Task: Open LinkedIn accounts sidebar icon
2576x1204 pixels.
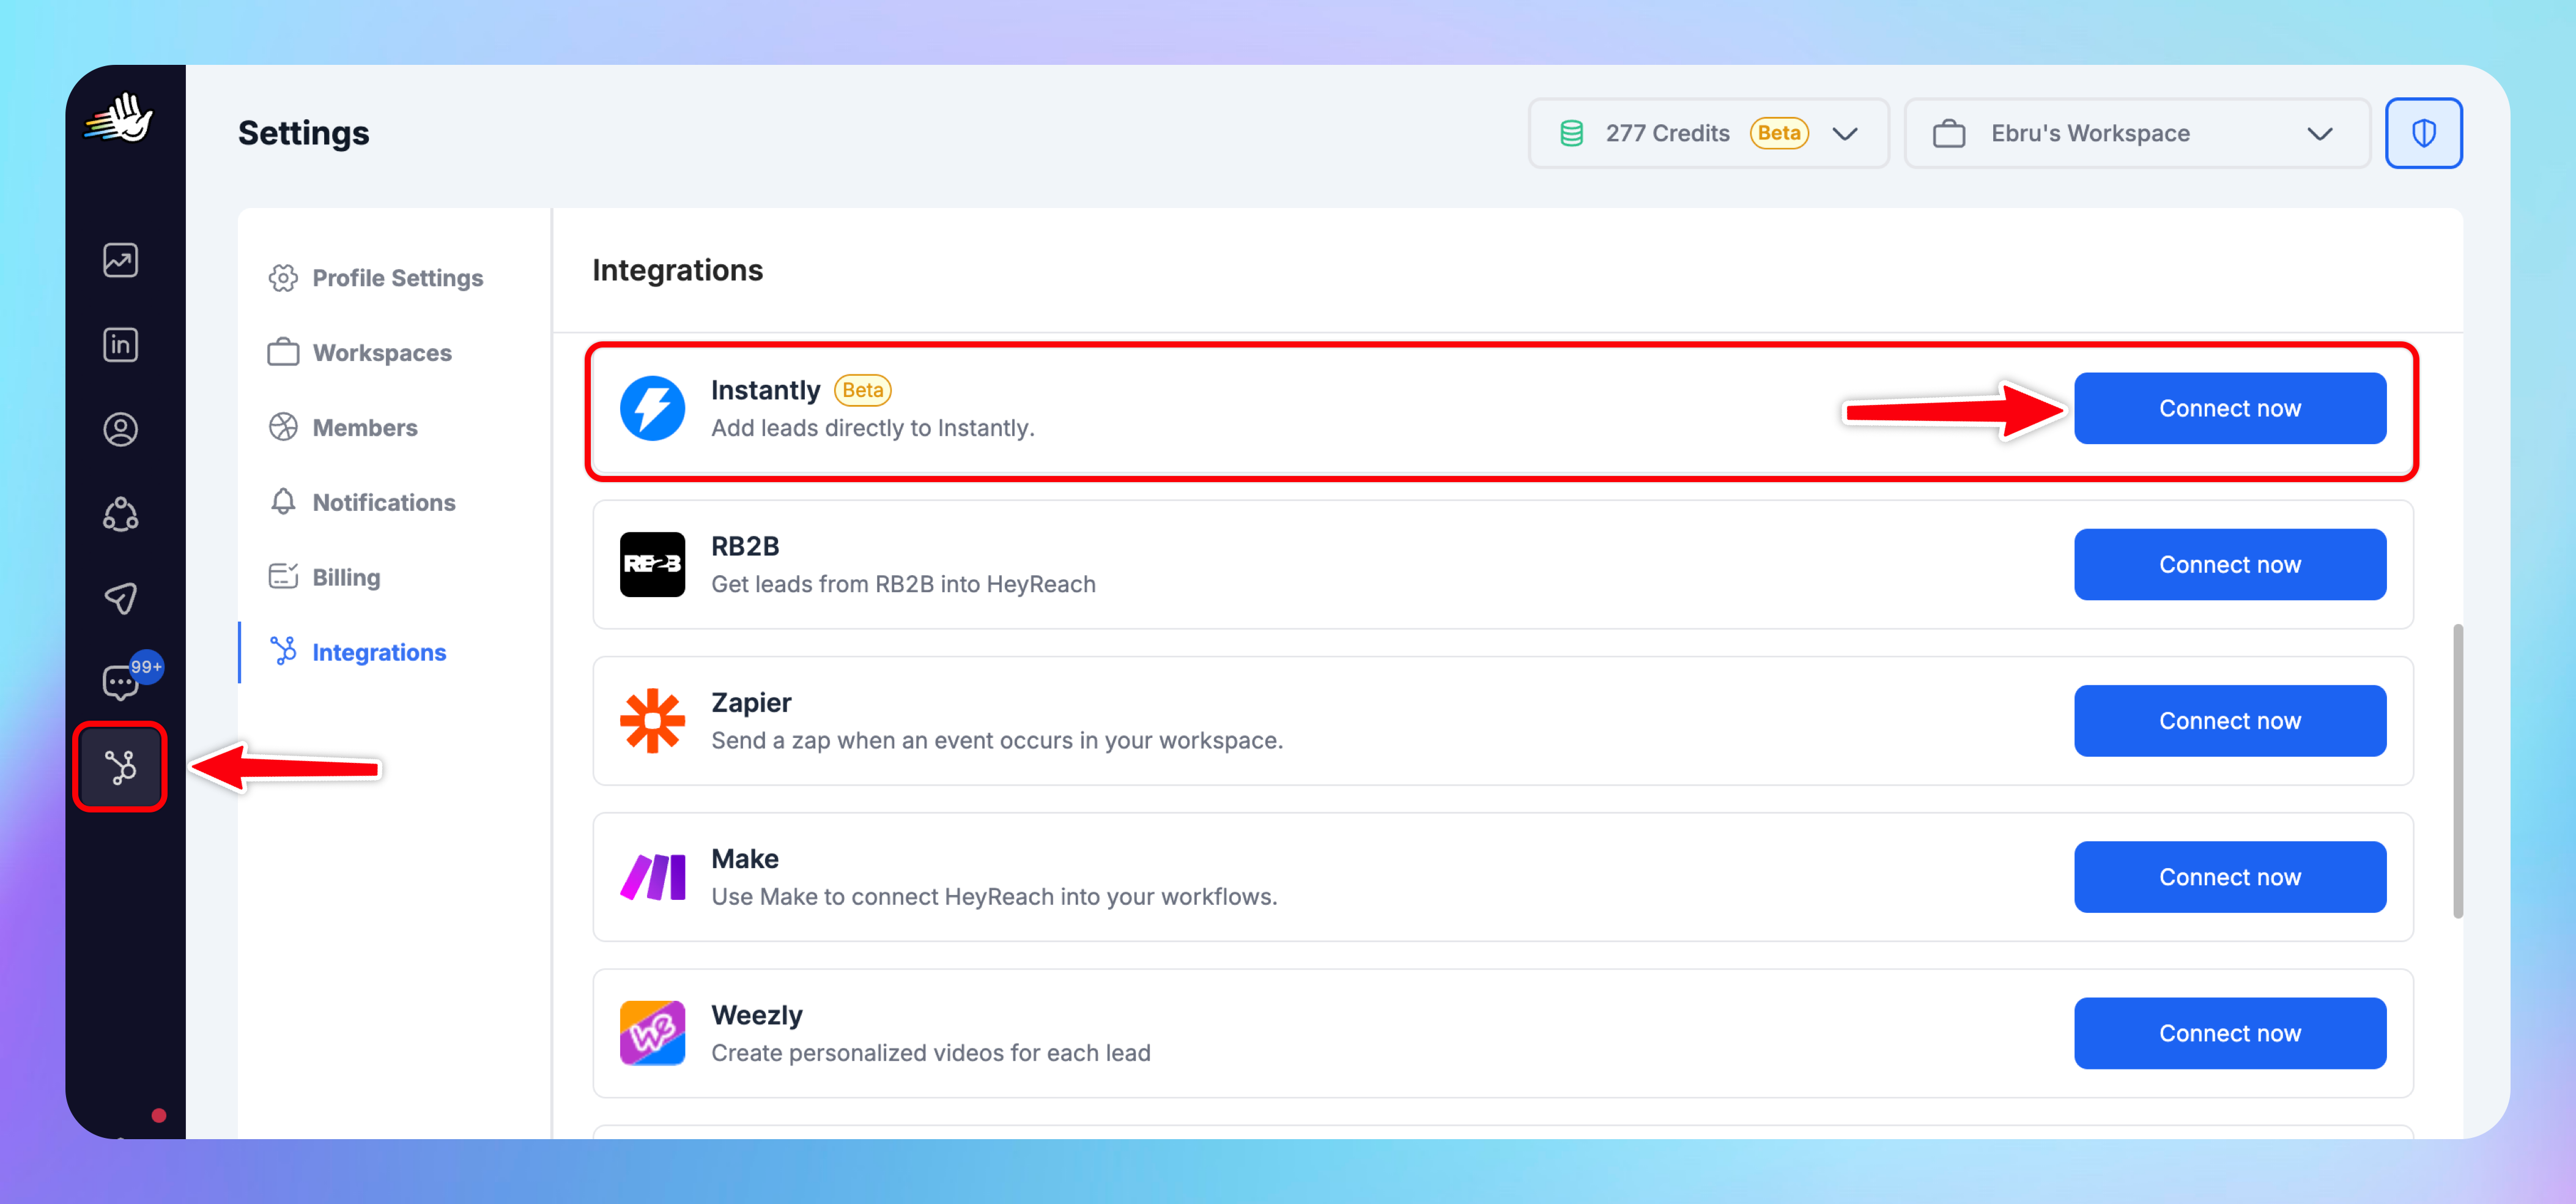Action: [120, 345]
